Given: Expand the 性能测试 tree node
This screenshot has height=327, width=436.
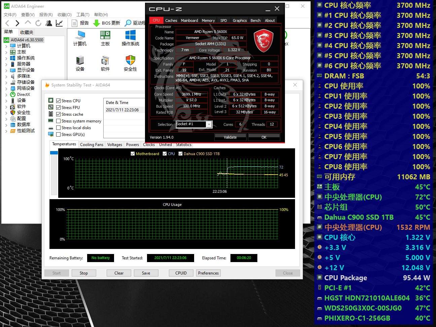Looking at the screenshot, I should click(6, 131).
